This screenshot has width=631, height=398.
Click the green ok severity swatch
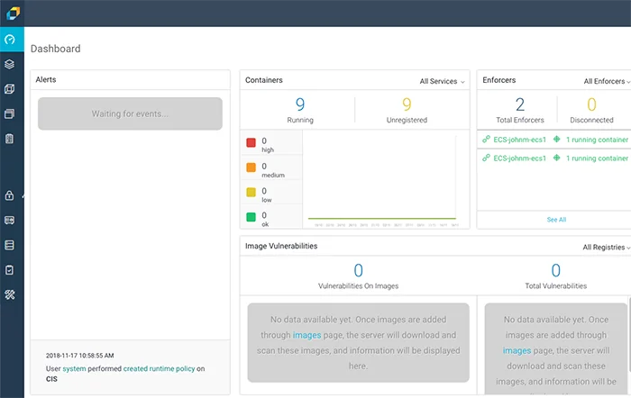click(x=251, y=217)
